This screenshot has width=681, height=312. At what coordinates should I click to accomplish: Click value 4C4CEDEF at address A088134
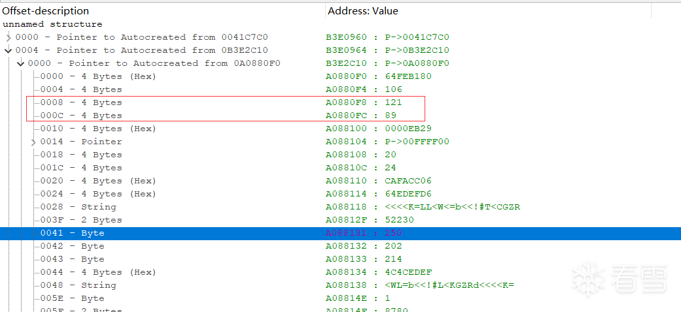[408, 272]
